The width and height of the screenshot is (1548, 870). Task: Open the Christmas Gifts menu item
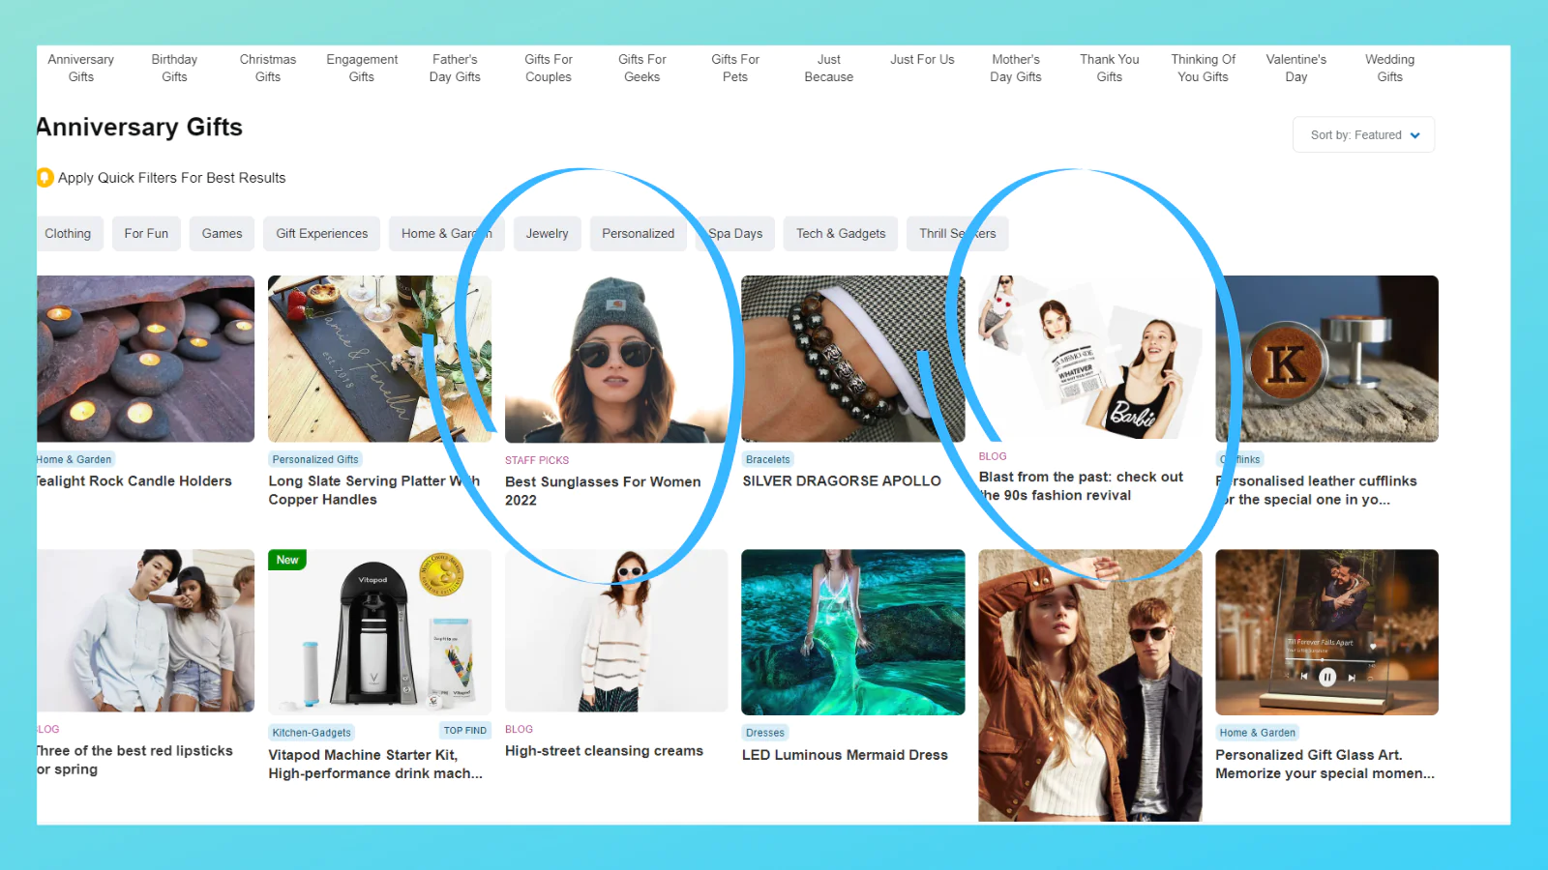click(268, 68)
